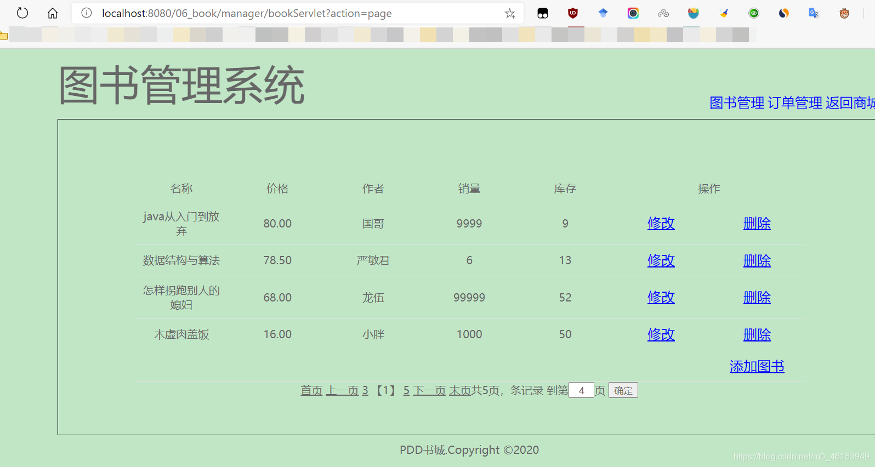This screenshot has width=875, height=467.
Task: Edit the 木虚肉盖饭 book via 修改
Action: click(x=661, y=334)
